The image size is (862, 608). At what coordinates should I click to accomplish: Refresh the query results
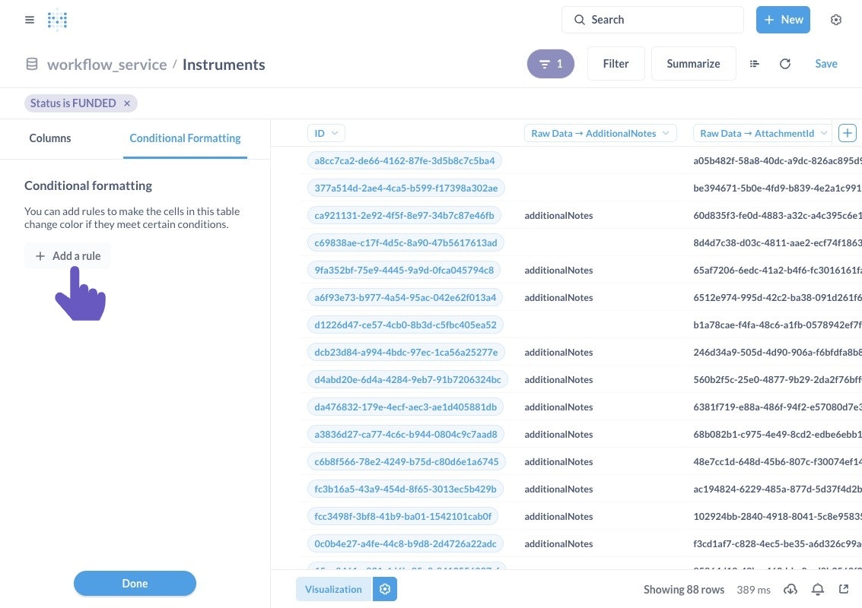[785, 64]
